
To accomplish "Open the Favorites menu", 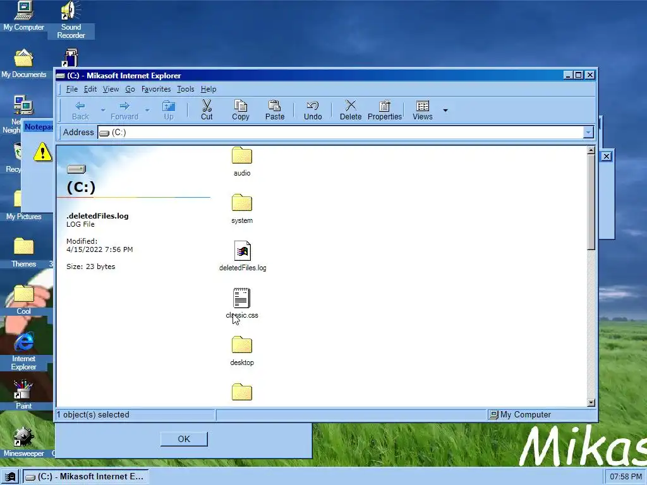I will tap(156, 89).
